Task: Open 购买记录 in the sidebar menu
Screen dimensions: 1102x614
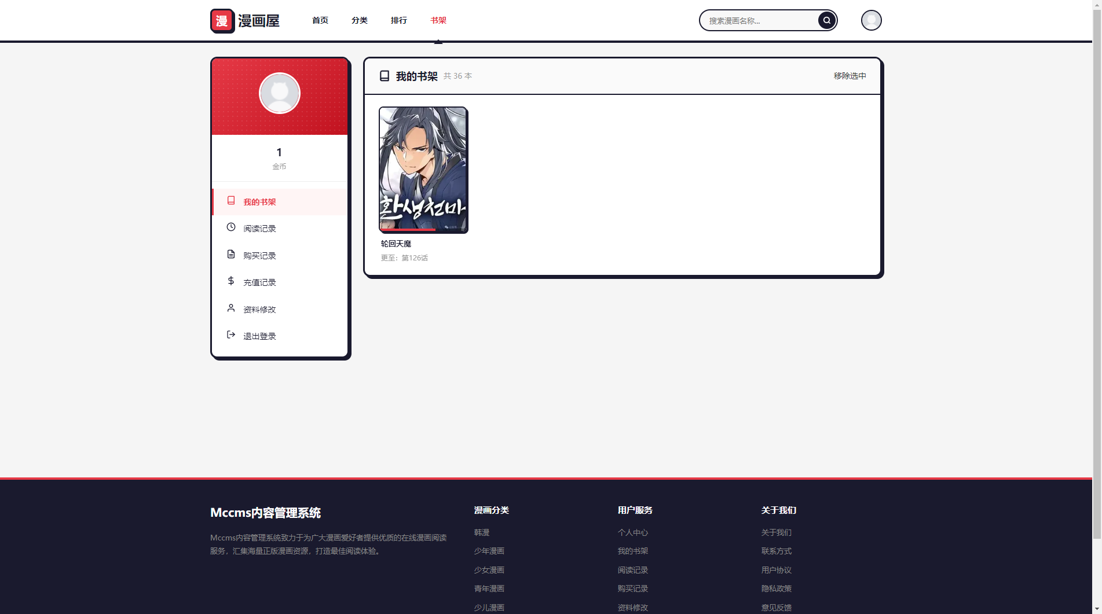Action: coord(280,256)
